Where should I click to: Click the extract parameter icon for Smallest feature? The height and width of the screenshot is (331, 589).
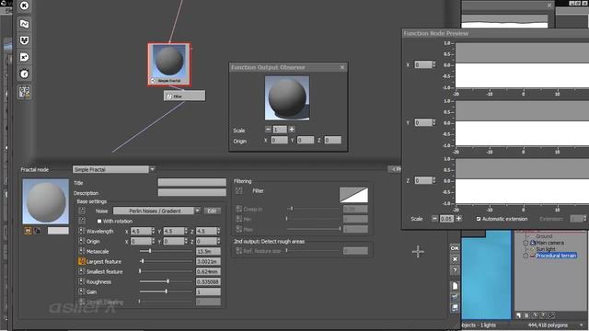click(x=82, y=271)
